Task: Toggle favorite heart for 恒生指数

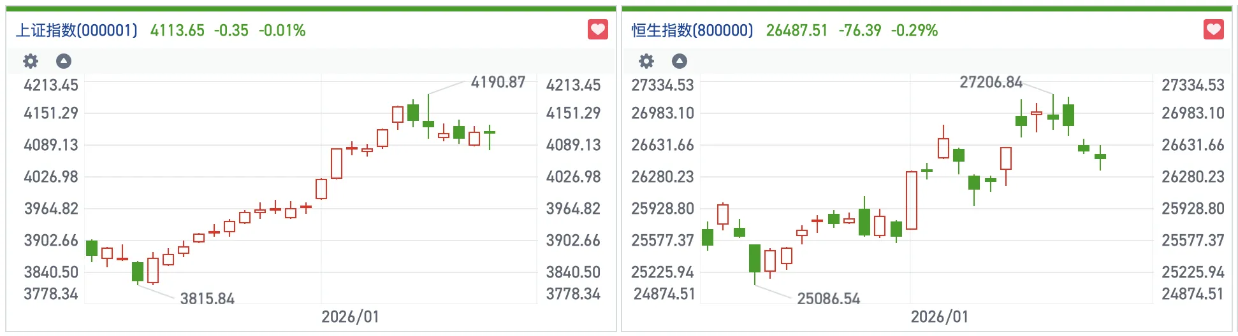Action: click(1214, 29)
